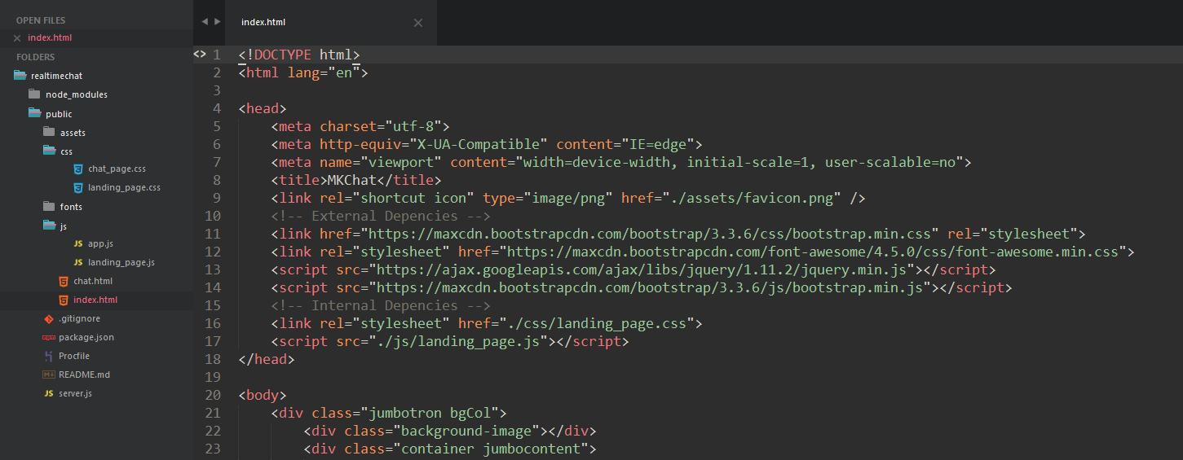
Task: Go to the previous tab with the left arrow
Action: click(x=205, y=21)
